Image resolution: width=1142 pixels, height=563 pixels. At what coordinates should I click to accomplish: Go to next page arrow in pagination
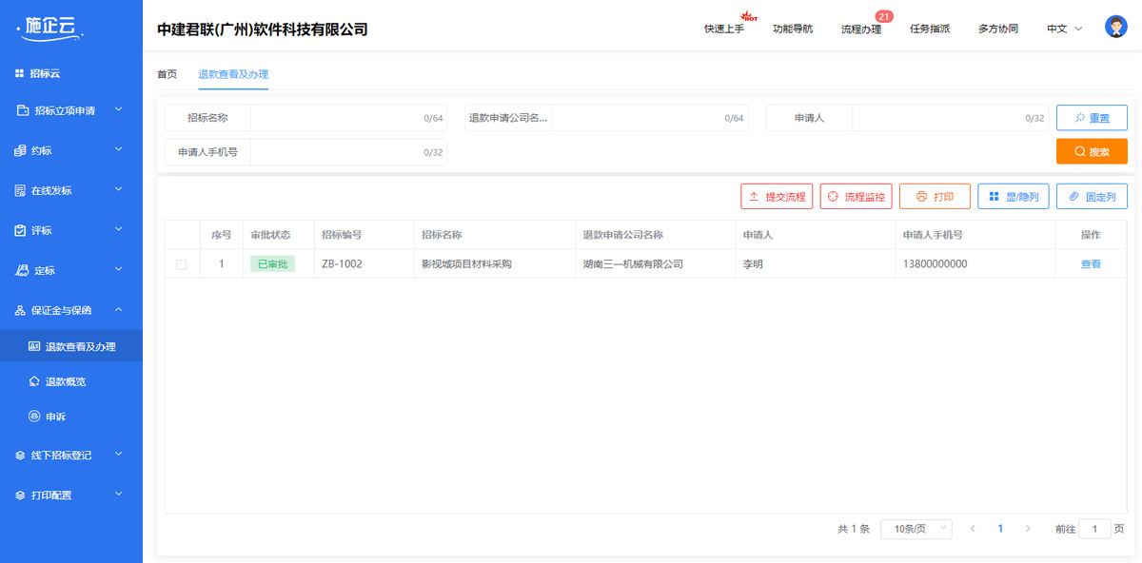[x=1028, y=529]
